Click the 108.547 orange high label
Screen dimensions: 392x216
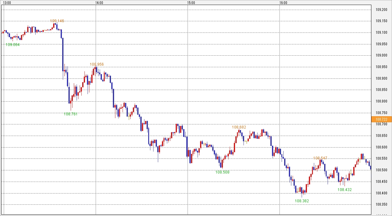(x=320, y=158)
